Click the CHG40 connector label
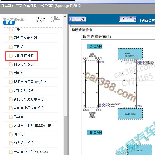155x155 pixels. 141,62
